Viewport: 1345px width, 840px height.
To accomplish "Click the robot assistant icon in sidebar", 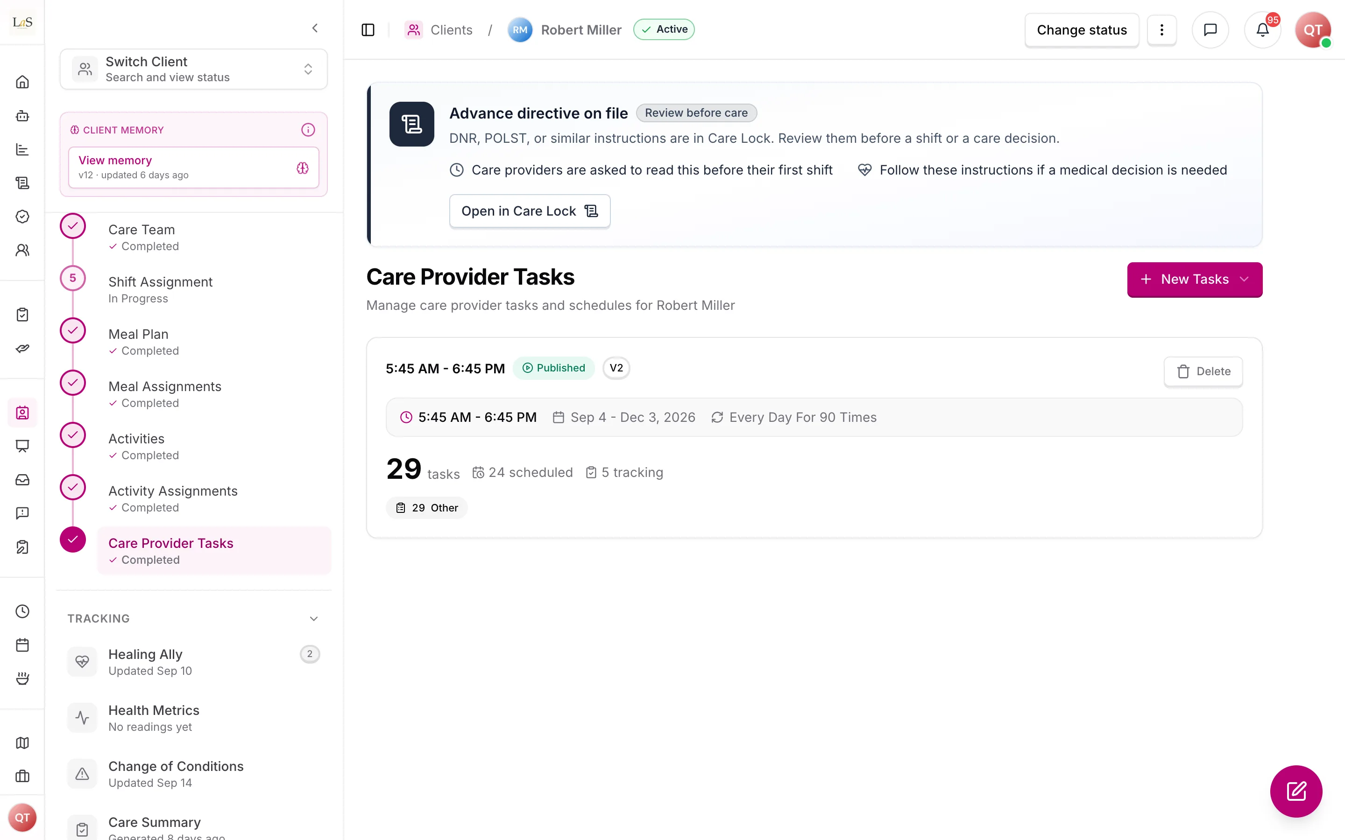I will click(x=22, y=116).
